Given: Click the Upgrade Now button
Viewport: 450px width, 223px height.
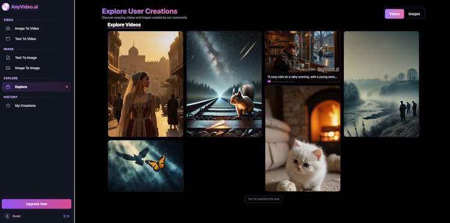Looking at the screenshot, I should coord(37,204).
